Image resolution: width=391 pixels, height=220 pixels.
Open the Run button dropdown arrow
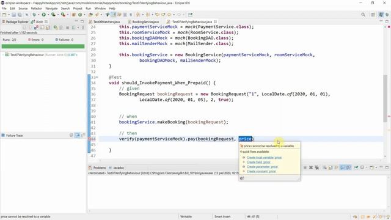[x=48, y=15]
